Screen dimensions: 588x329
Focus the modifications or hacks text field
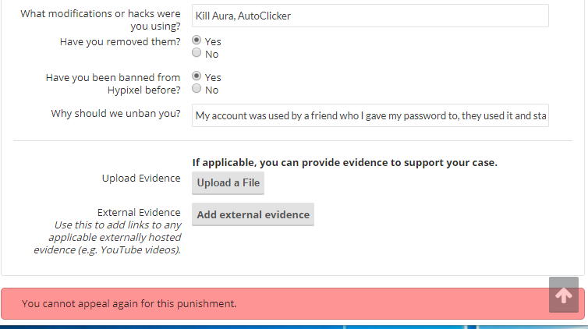pyautogui.click(x=370, y=16)
